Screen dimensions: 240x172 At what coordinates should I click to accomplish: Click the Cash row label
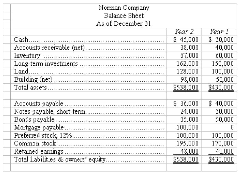pos(21,40)
